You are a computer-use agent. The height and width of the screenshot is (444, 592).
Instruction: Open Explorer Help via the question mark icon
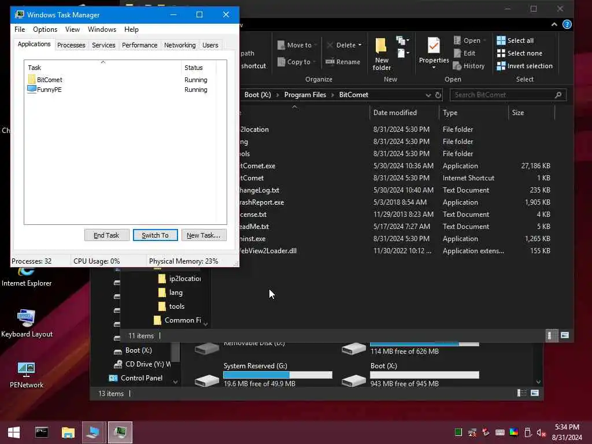point(567,24)
